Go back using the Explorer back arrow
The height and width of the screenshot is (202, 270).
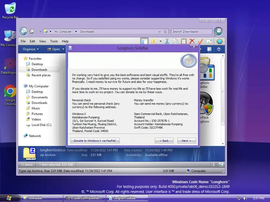pyautogui.click(x=23, y=32)
